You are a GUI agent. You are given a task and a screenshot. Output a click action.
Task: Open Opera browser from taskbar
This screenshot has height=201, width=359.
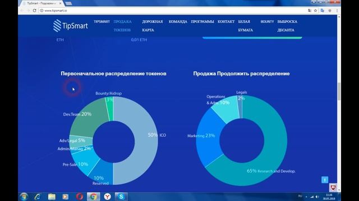coord(80,197)
